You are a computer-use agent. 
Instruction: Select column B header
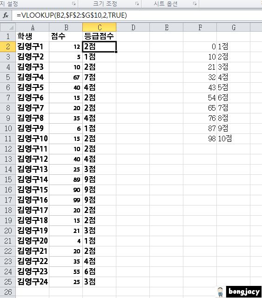click(x=66, y=27)
